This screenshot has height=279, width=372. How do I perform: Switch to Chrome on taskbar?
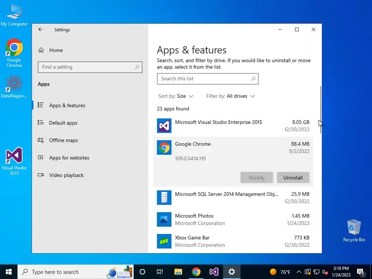(196, 272)
